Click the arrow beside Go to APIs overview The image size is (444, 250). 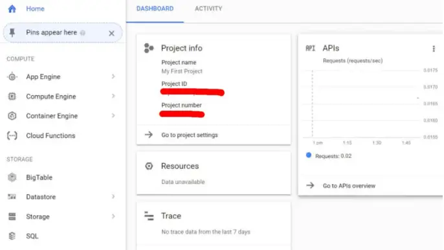311,185
